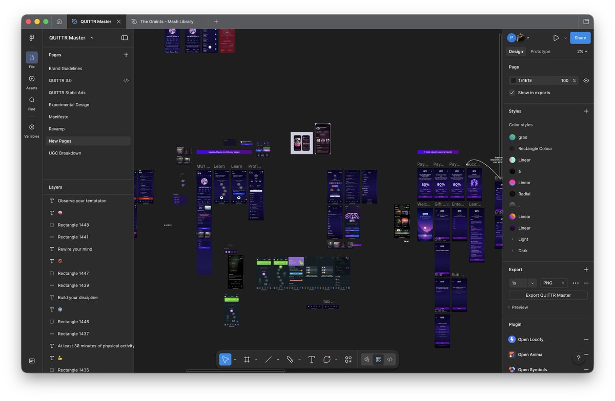Switch to the Prototype tab
Screen dimensions: 615x401
(x=540, y=51)
